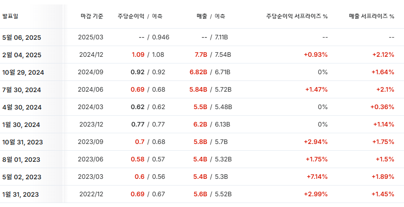The image size is (404, 207).
Task: Click the EPS surprise +2.99%
Action: click(x=315, y=194)
